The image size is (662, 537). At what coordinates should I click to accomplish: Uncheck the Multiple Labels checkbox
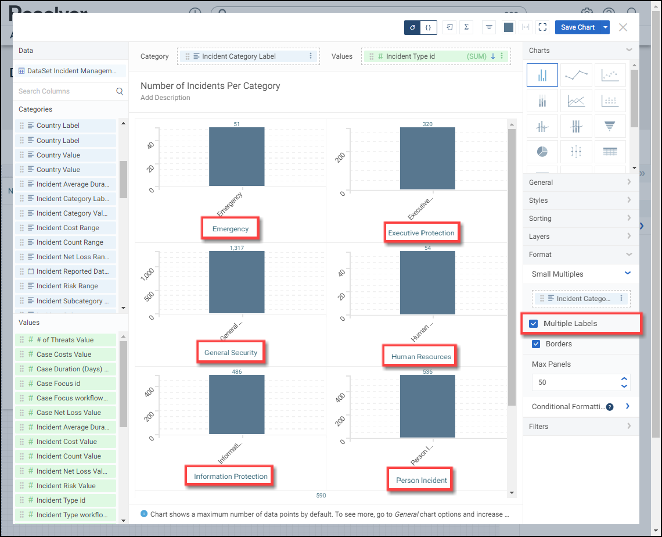(x=533, y=324)
